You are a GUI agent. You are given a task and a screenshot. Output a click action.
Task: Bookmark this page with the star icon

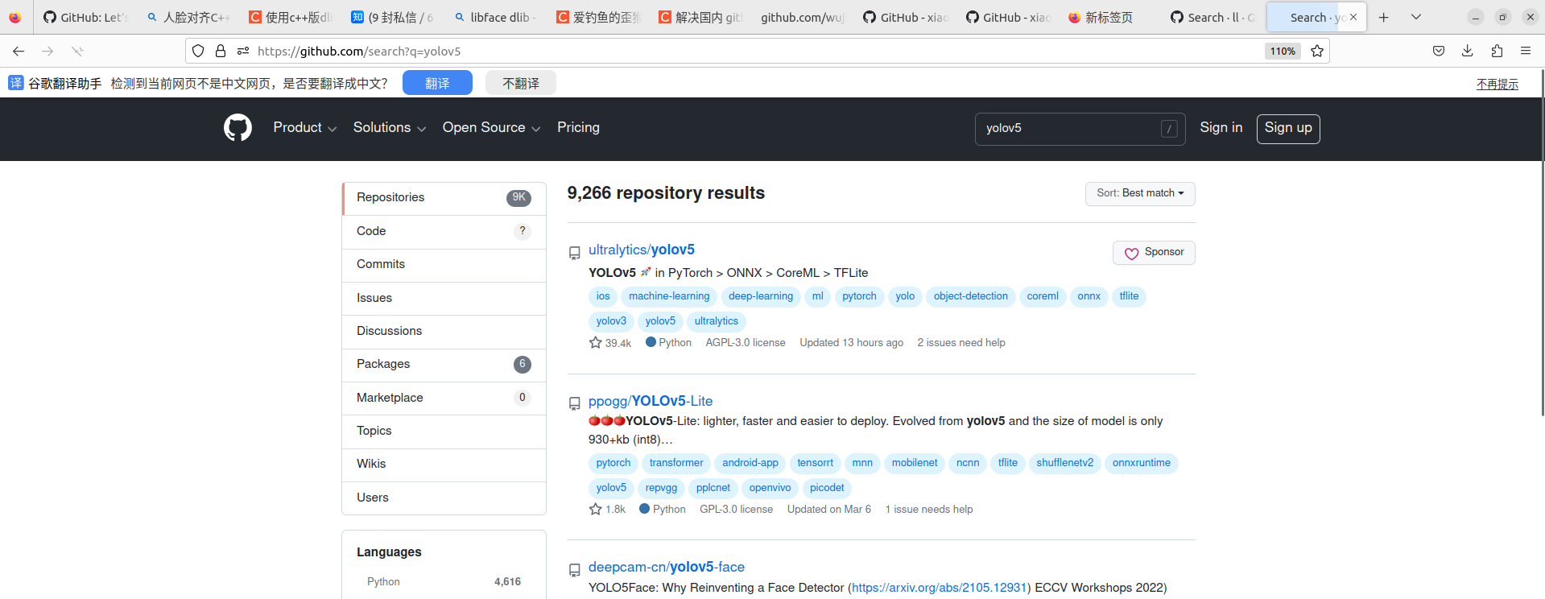tap(1317, 51)
